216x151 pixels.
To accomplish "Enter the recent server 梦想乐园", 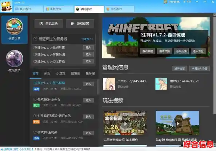I will tap(88, 54).
